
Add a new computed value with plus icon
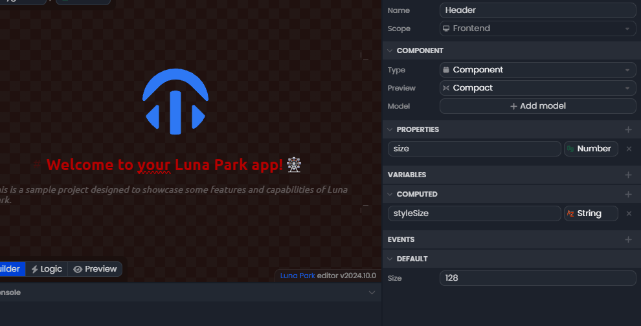[628, 194]
